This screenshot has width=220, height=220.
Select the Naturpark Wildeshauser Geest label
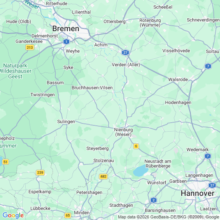tap(15, 71)
